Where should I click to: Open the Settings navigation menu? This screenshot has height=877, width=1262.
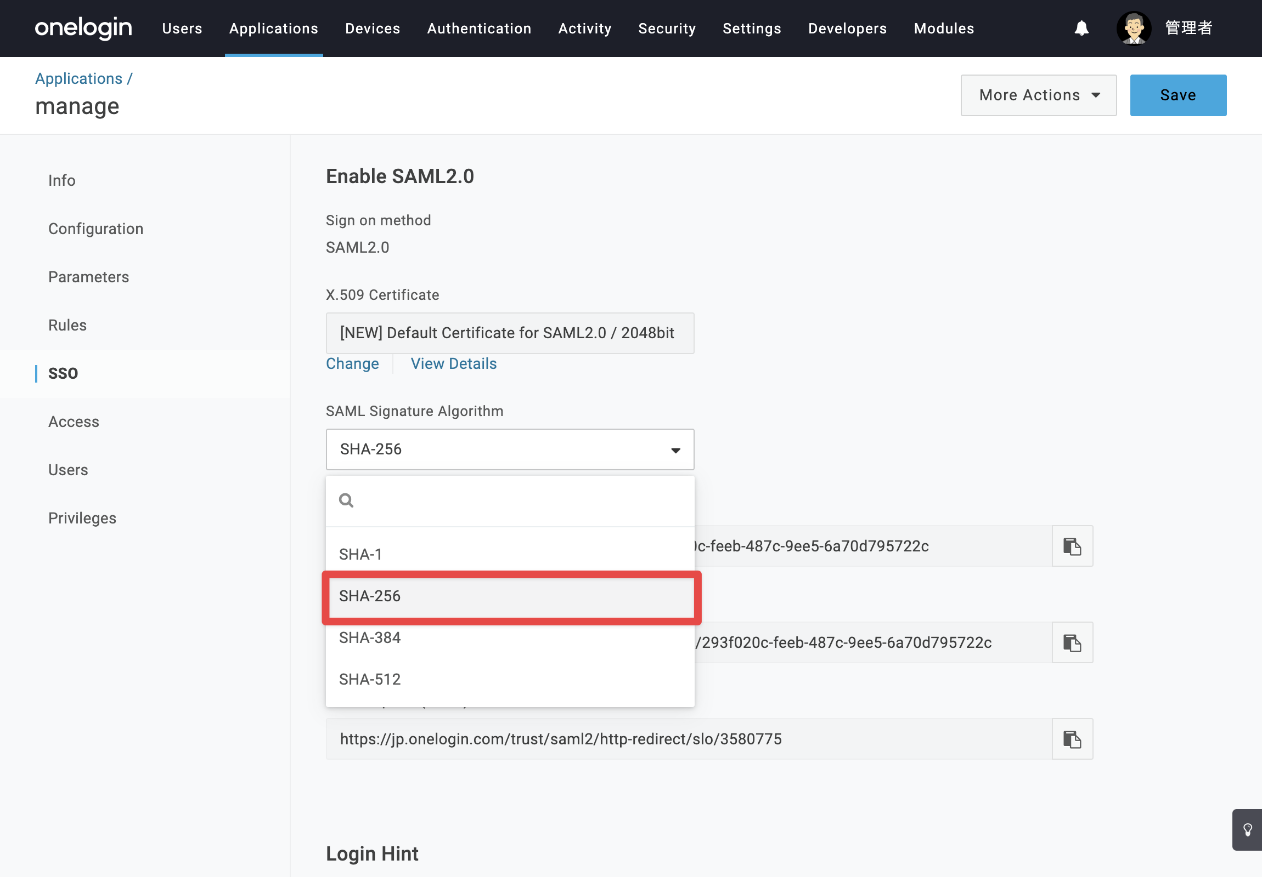coord(752,28)
